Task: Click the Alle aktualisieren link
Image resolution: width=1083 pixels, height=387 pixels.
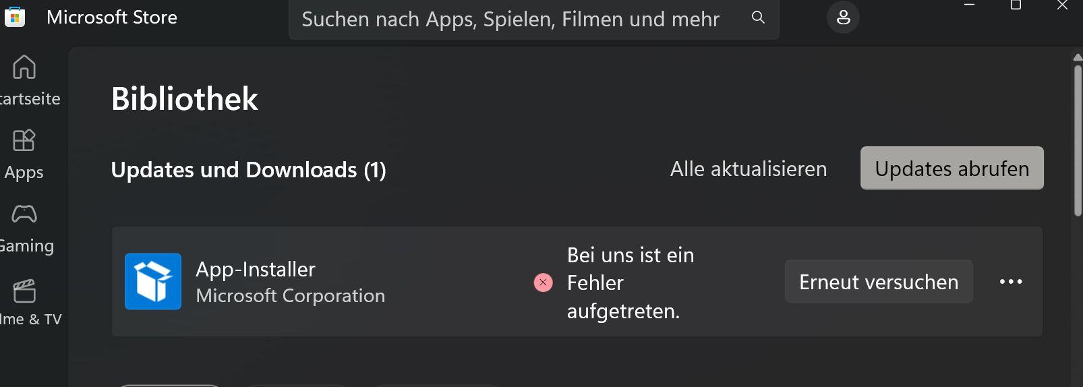Action: tap(748, 169)
